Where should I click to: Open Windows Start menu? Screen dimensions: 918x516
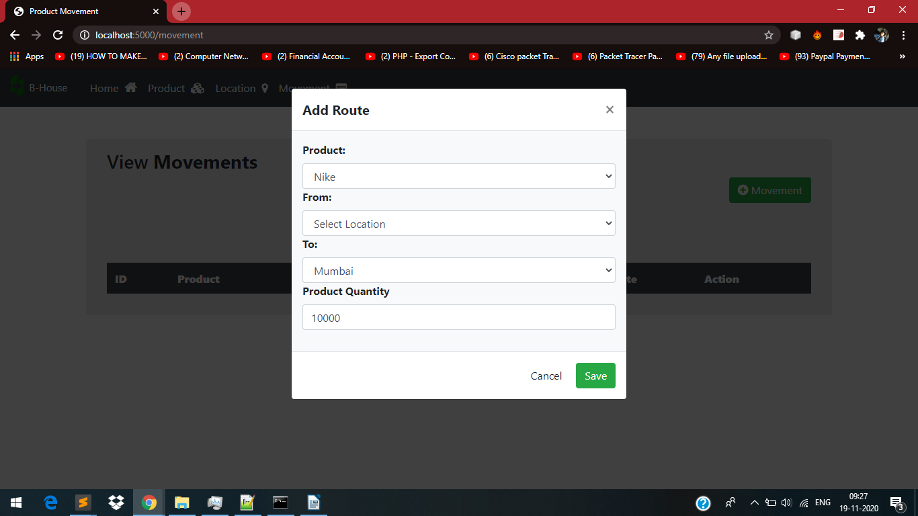16,503
